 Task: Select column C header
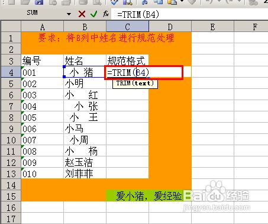tap(127, 27)
